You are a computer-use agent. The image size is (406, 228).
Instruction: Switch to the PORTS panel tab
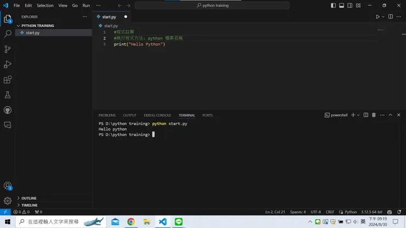207,116
